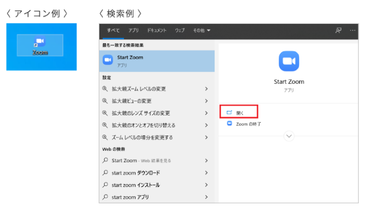Click 開く to open Zoom
This screenshot has width=372, height=215.
click(239, 112)
